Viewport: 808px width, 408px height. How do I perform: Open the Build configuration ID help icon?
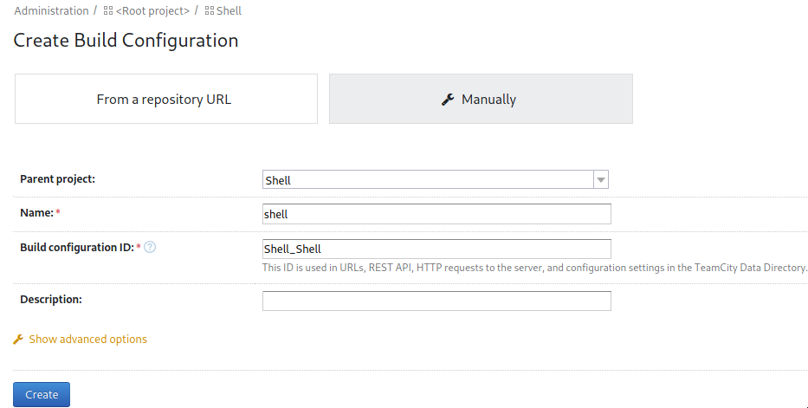tap(150, 247)
